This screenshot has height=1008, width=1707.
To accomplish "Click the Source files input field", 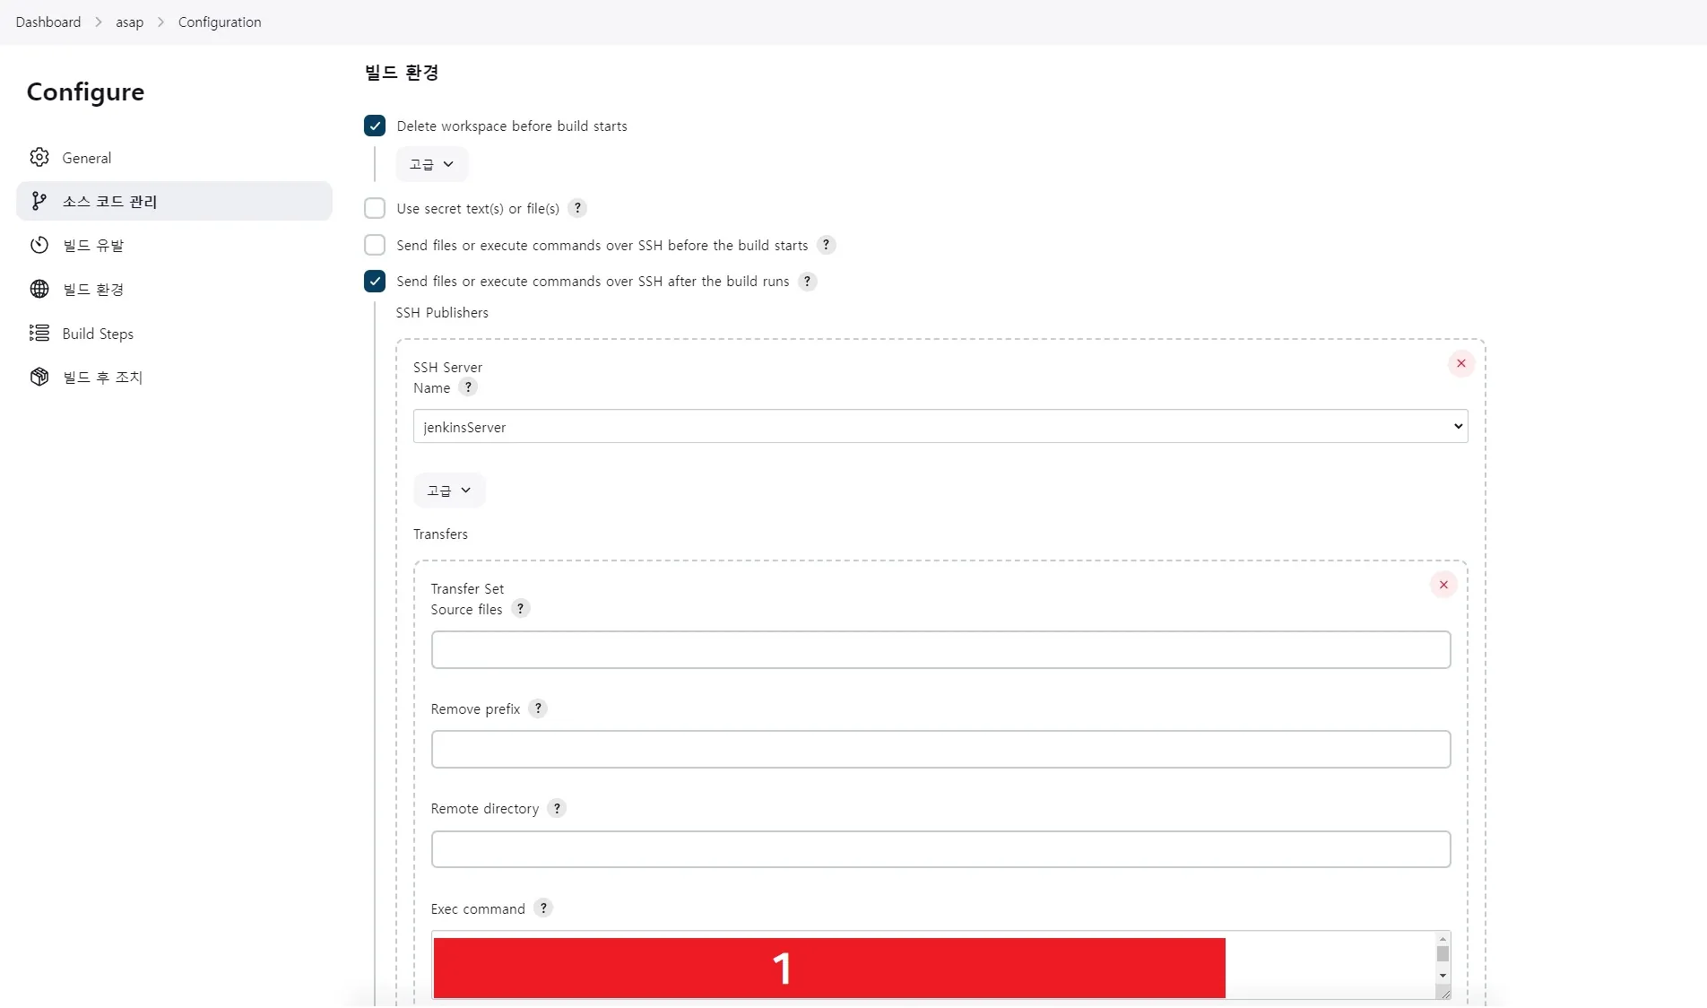I will point(940,649).
